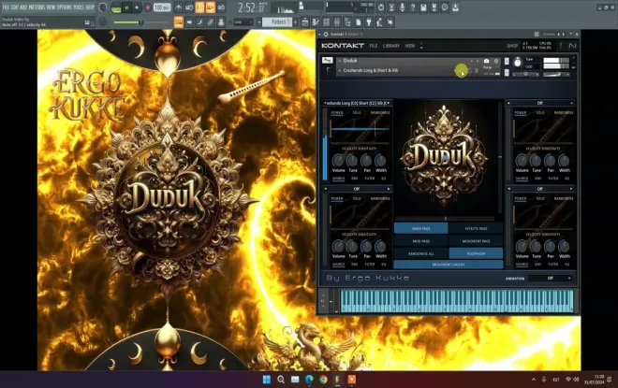This screenshot has height=388, width=618.
Task: Click the Volume knob in top-left slot
Action: point(338,160)
